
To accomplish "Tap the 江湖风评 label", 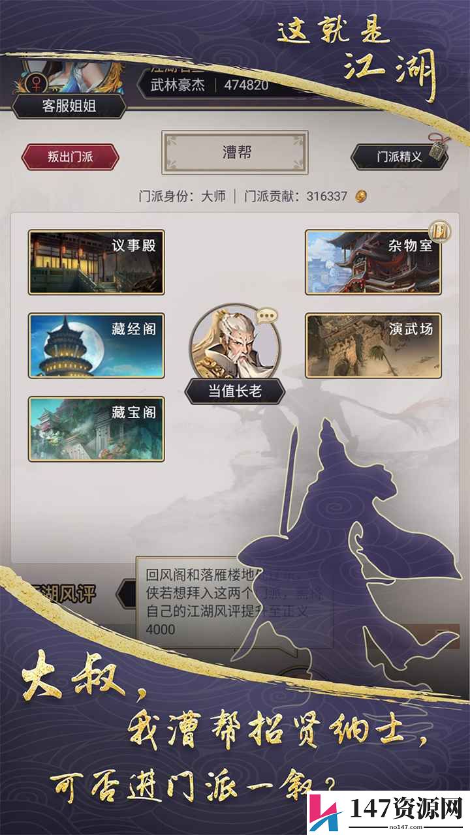I will coord(62,594).
